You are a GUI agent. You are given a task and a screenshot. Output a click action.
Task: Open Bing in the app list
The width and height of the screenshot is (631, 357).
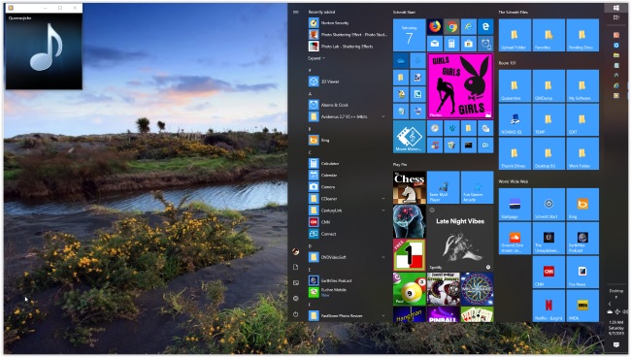coord(347,140)
